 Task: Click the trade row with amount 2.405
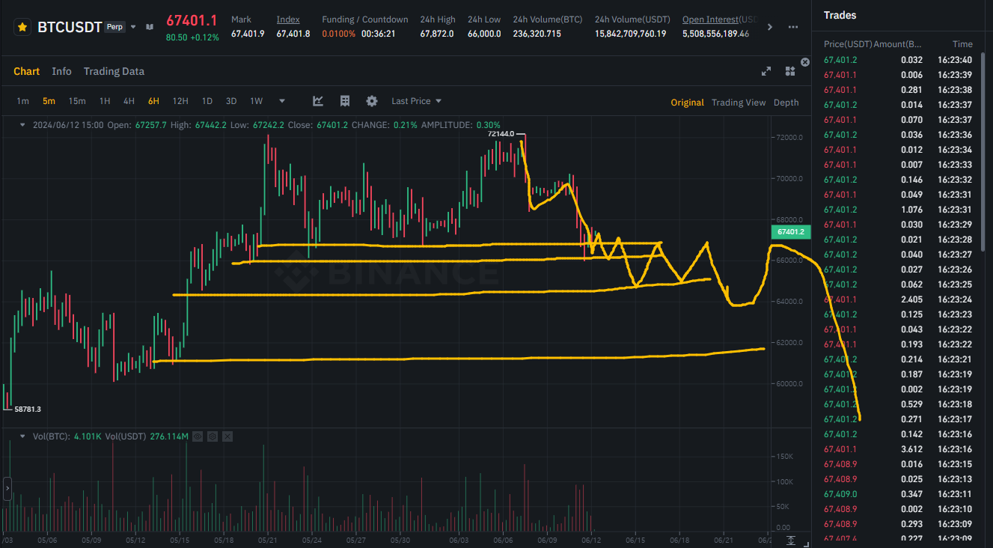tap(898, 299)
